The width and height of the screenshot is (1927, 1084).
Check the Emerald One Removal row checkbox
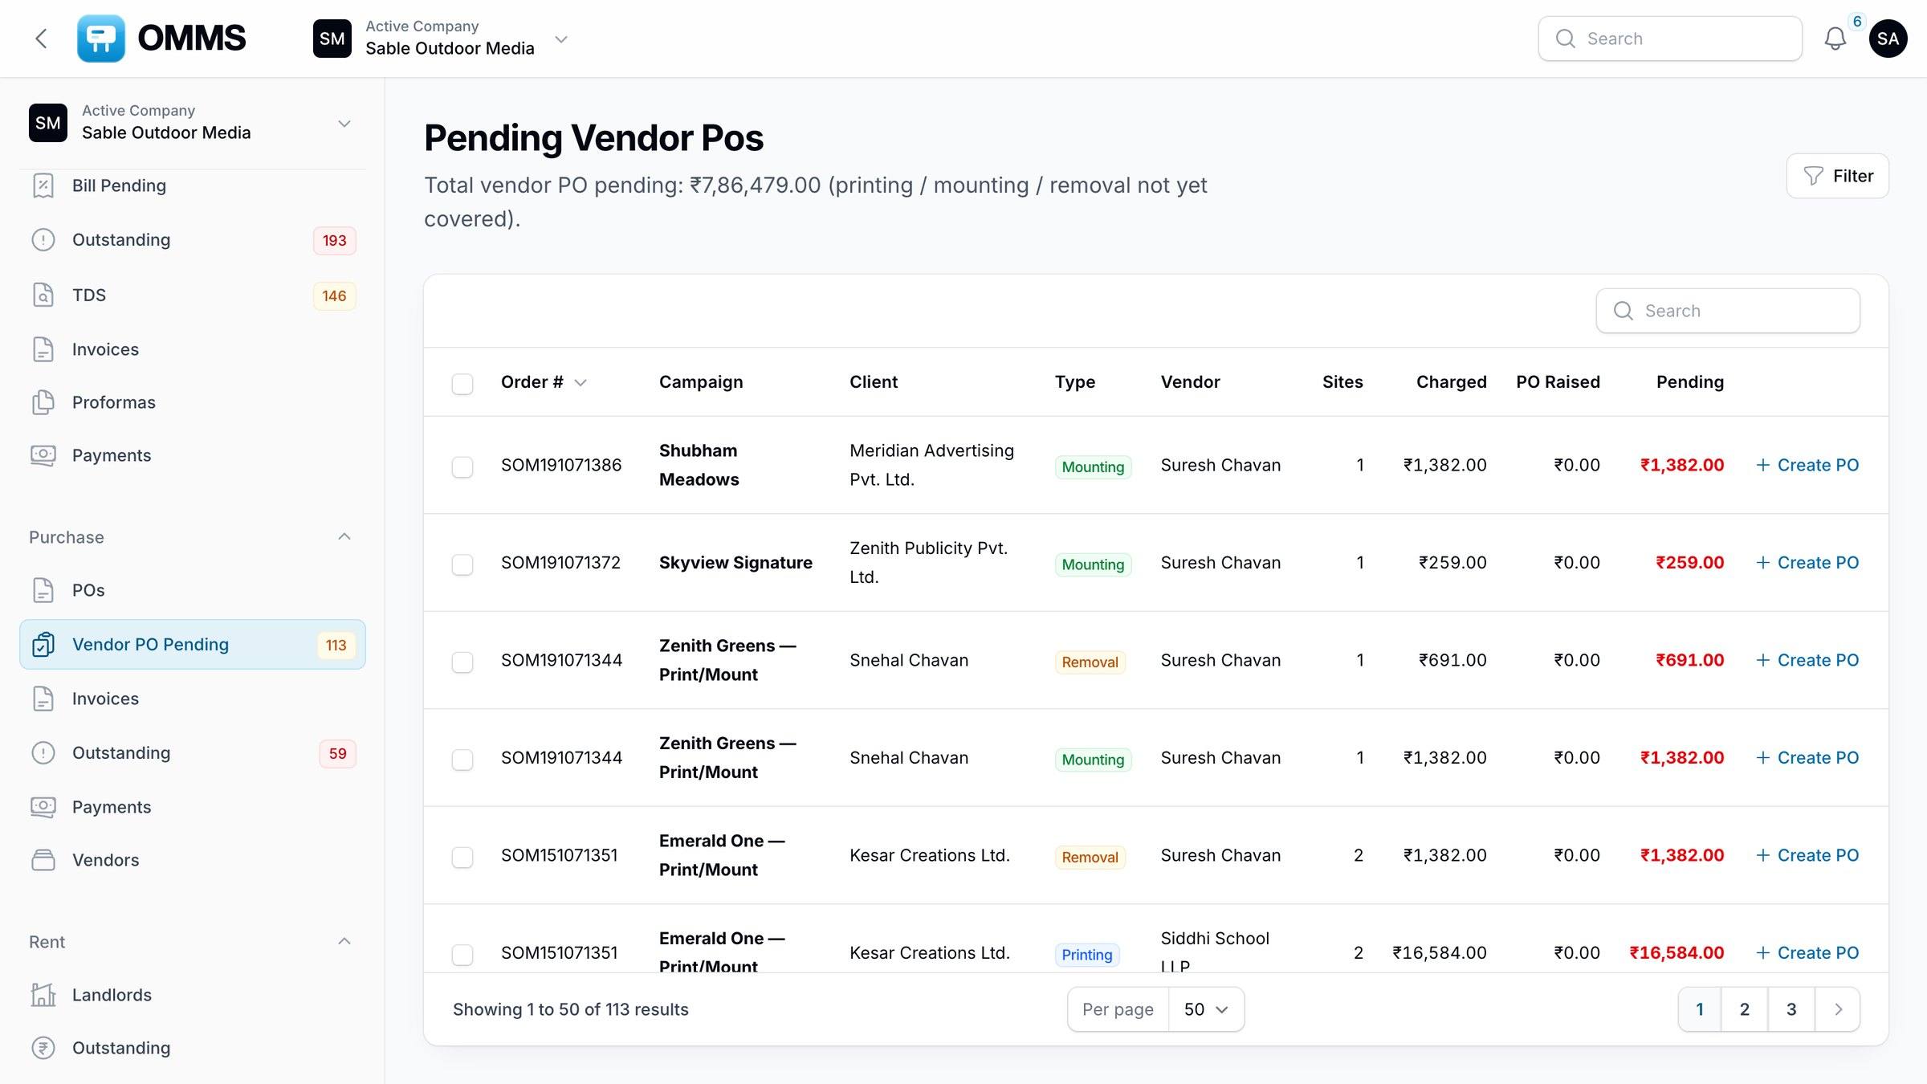pos(462,857)
